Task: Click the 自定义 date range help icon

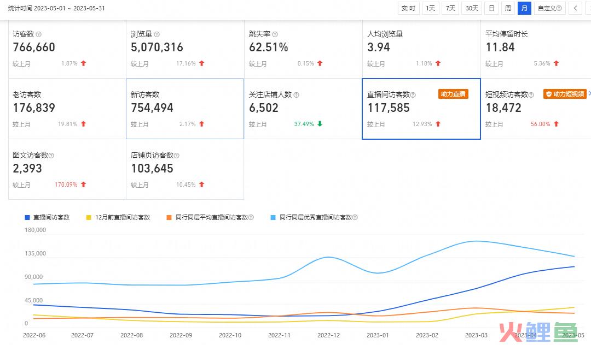Action: [559, 8]
